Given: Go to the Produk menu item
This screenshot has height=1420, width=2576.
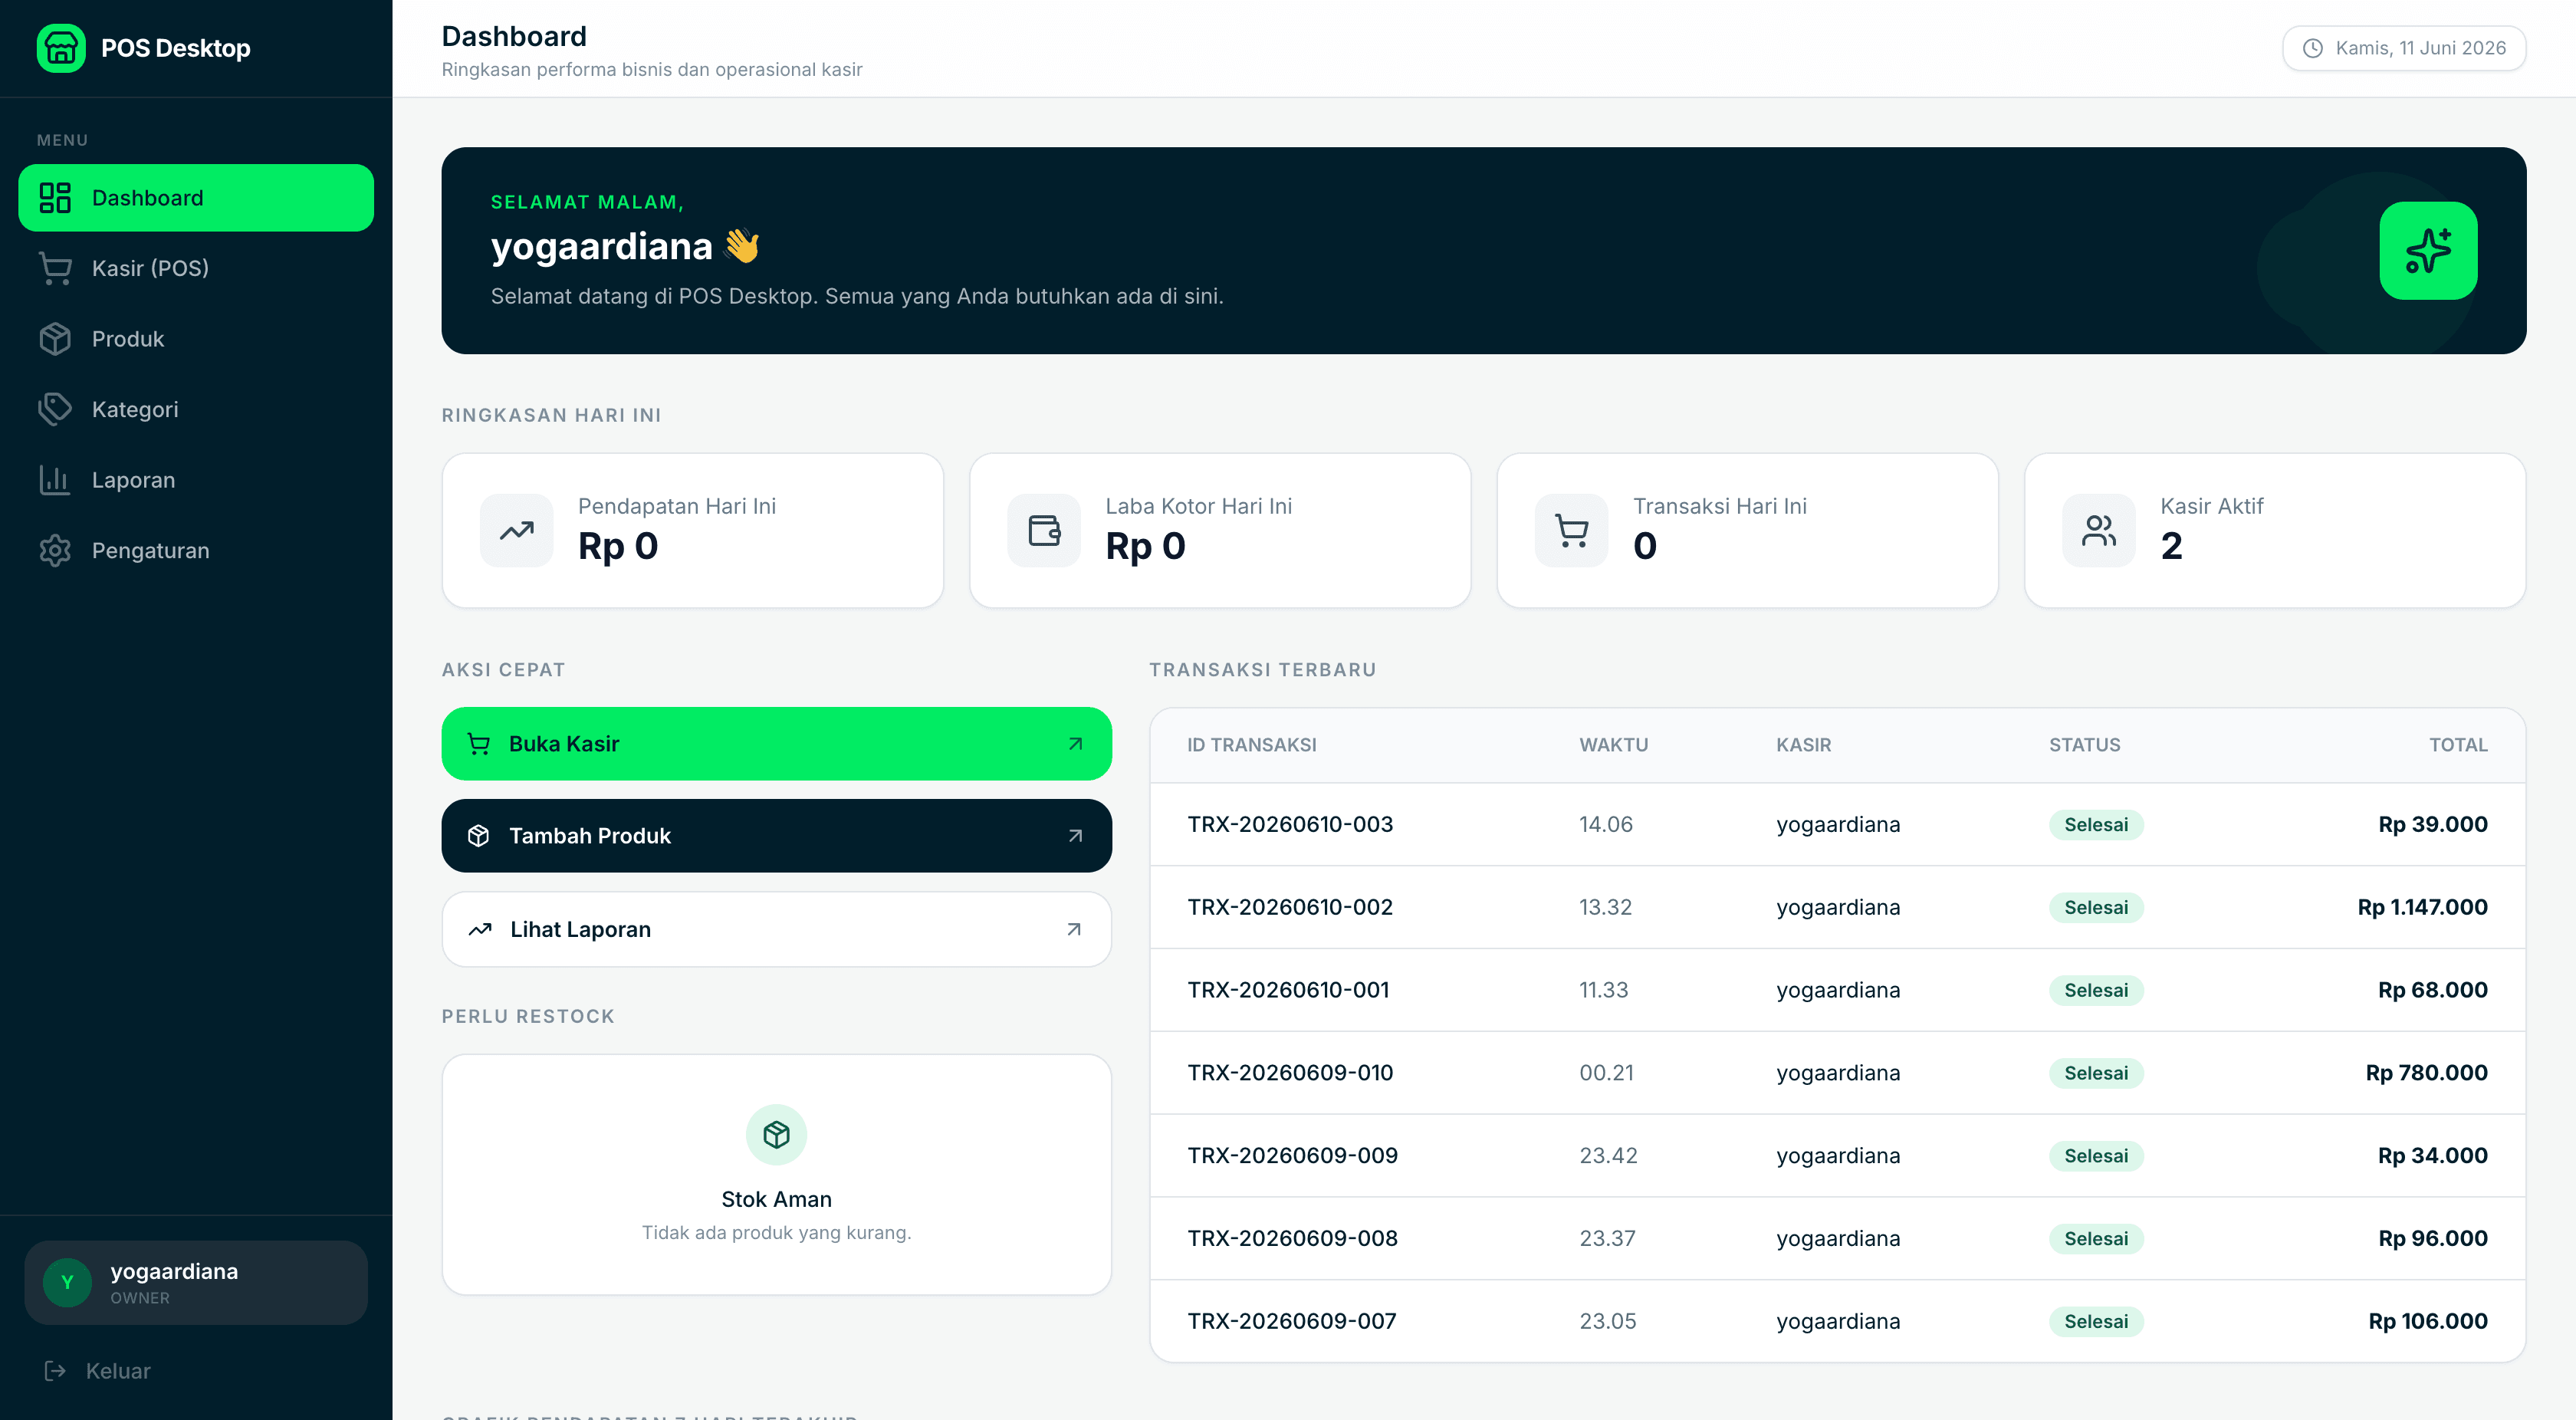Looking at the screenshot, I should [196, 339].
